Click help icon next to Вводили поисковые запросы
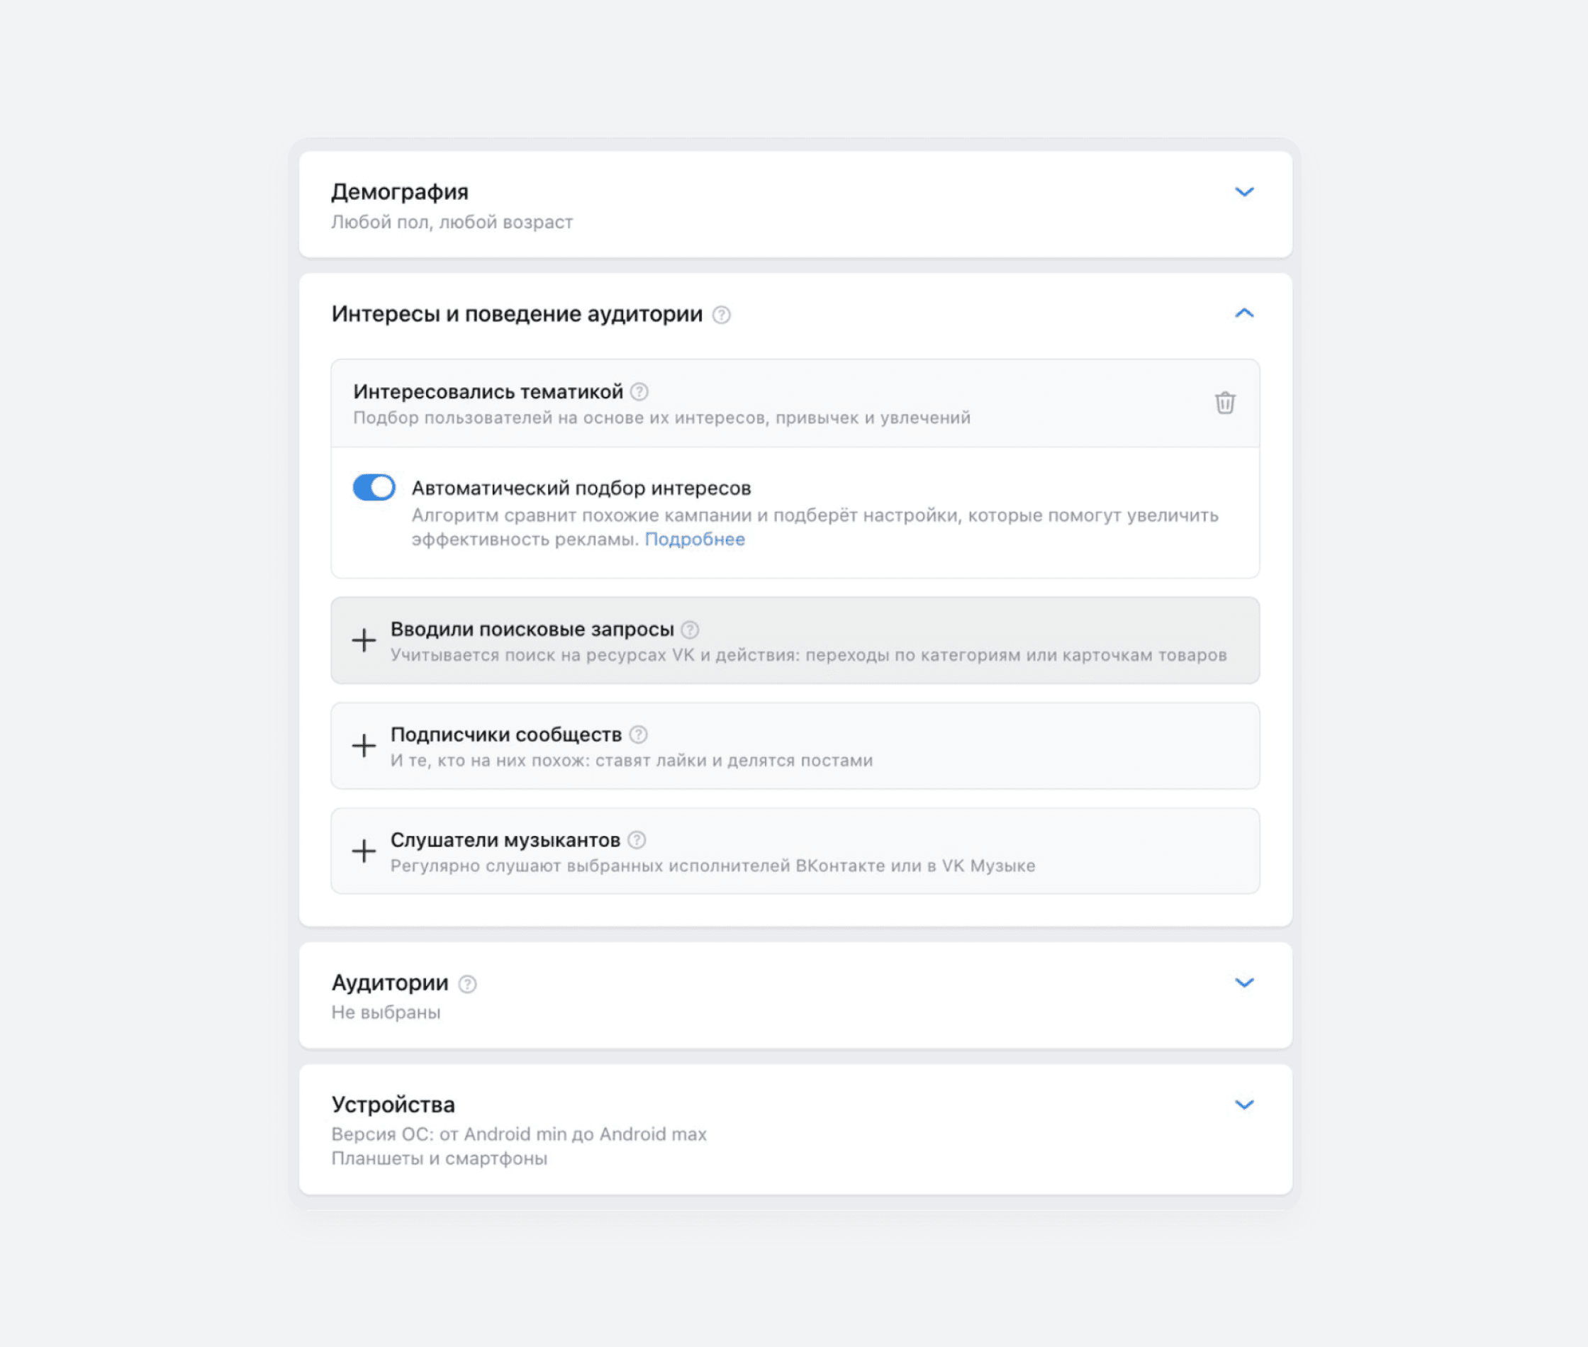1588x1347 pixels. 689,630
